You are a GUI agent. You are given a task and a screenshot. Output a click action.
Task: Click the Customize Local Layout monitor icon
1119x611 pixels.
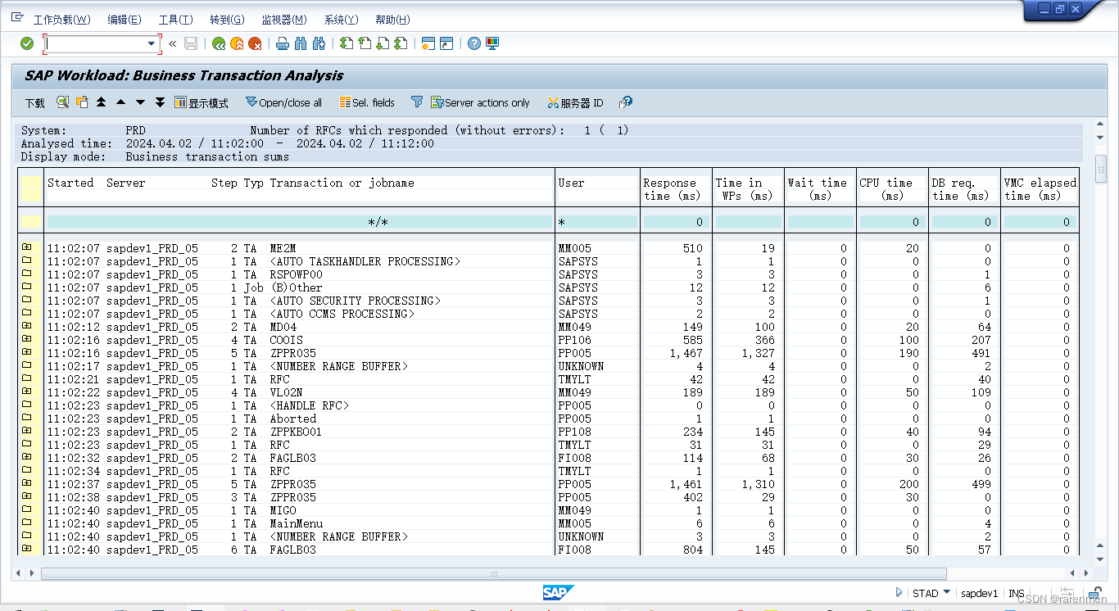point(492,43)
